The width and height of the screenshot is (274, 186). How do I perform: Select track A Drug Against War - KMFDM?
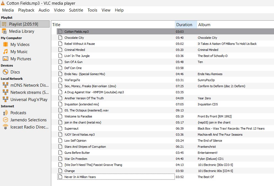point(94,92)
